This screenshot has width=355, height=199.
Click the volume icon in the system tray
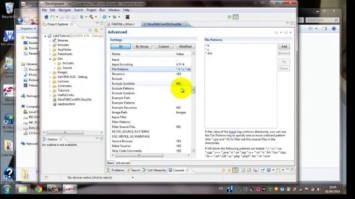click(319, 189)
